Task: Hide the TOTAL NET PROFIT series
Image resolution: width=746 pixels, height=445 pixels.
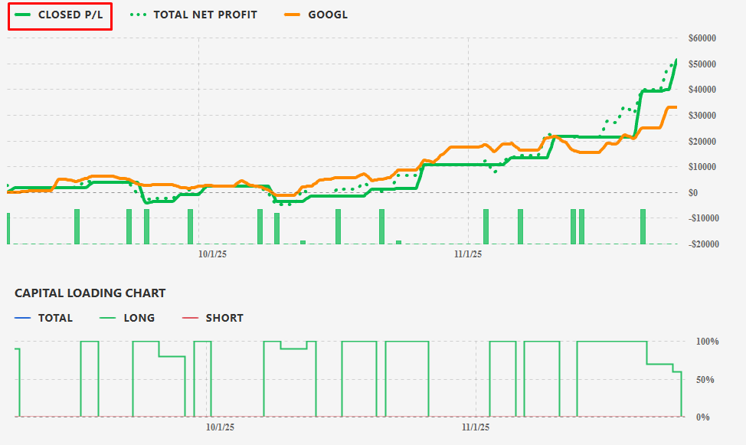Action: point(205,15)
